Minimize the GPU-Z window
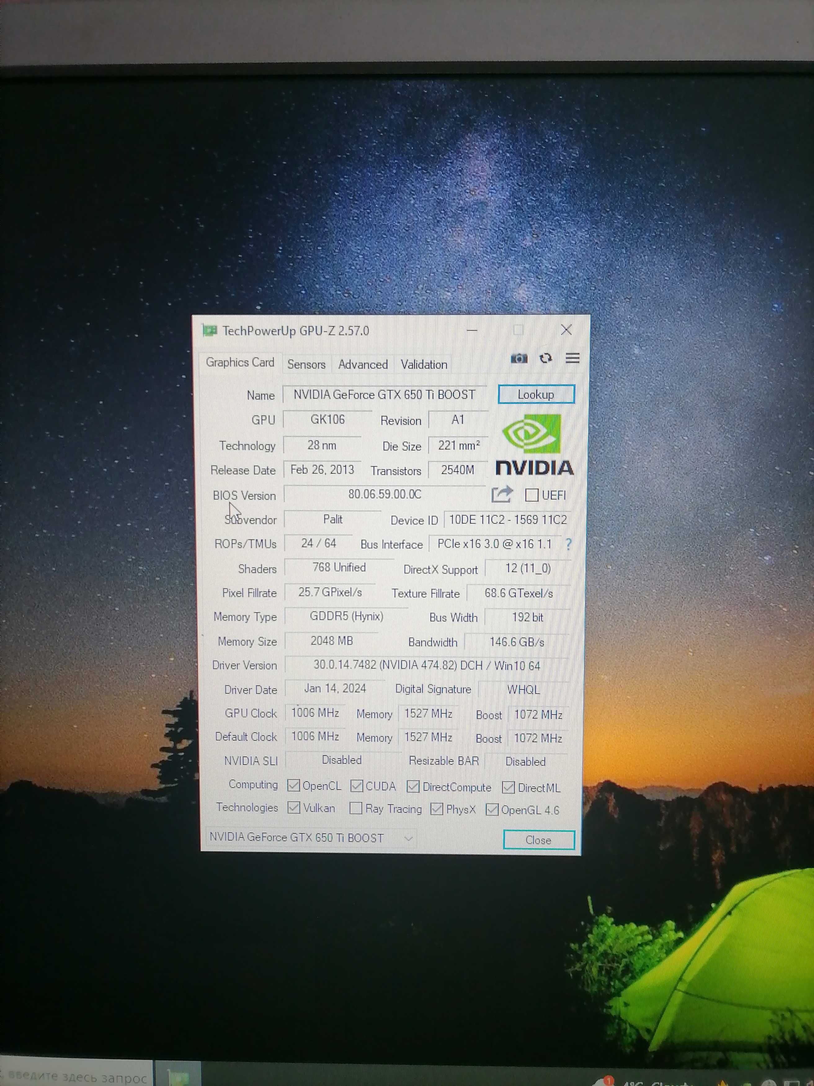814x1086 pixels. (472, 330)
